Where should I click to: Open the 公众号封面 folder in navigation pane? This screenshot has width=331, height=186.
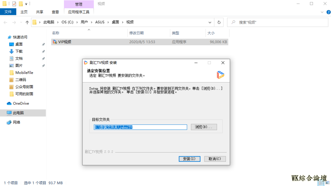click(x=24, y=87)
